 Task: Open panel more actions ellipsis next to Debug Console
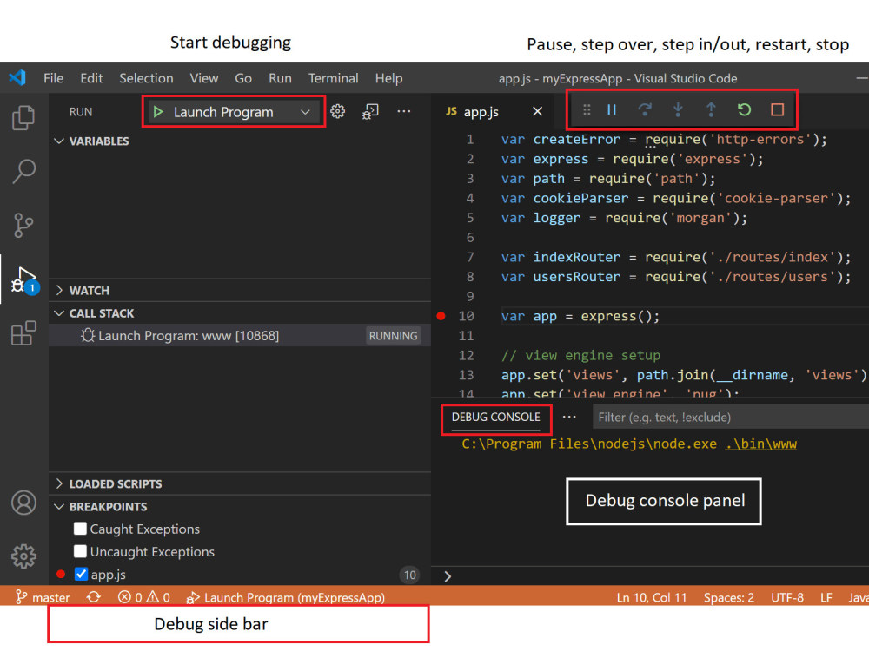[569, 417]
